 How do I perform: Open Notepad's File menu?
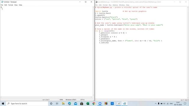[2, 5]
